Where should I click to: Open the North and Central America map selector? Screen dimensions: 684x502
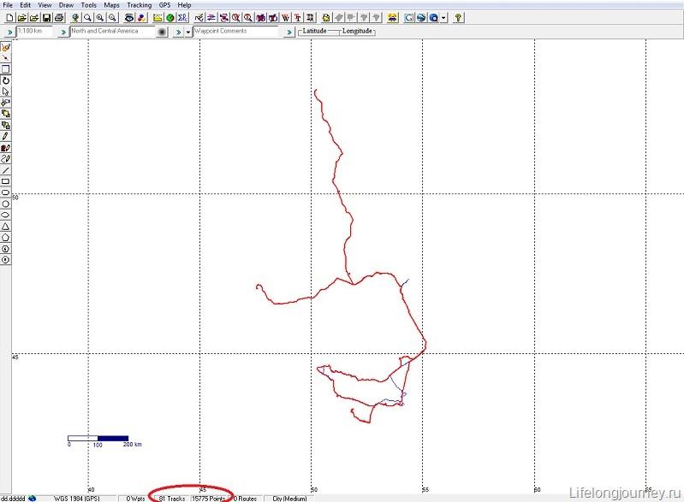(111, 32)
